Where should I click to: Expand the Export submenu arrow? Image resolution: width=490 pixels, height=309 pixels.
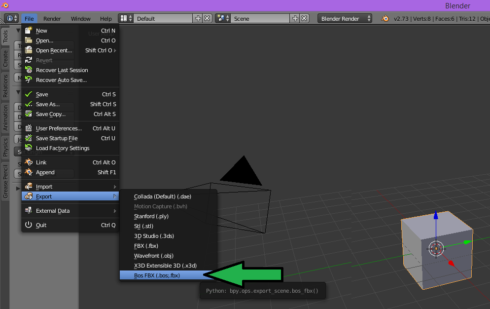click(x=115, y=196)
